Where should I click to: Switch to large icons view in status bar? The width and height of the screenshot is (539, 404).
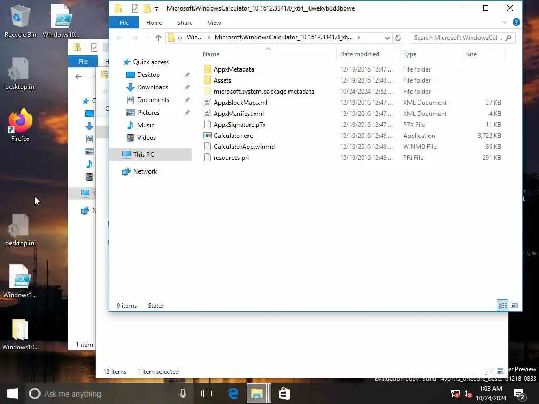point(514,305)
